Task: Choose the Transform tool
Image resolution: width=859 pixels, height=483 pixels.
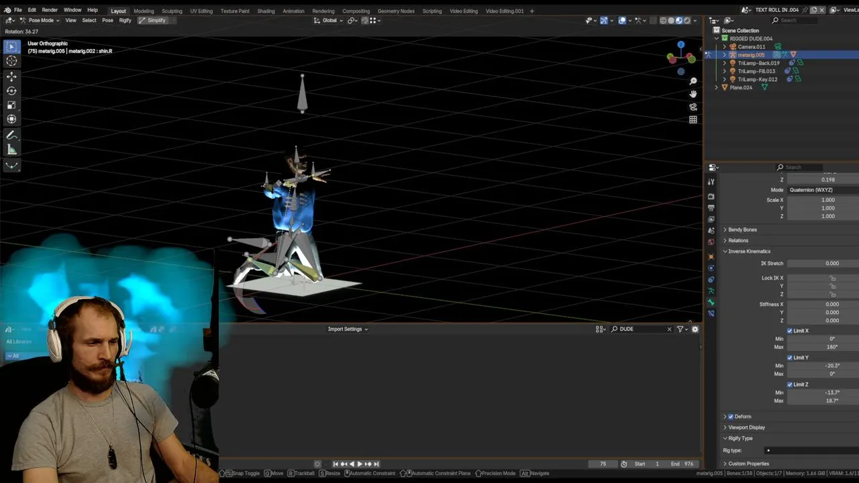Action: click(x=11, y=119)
